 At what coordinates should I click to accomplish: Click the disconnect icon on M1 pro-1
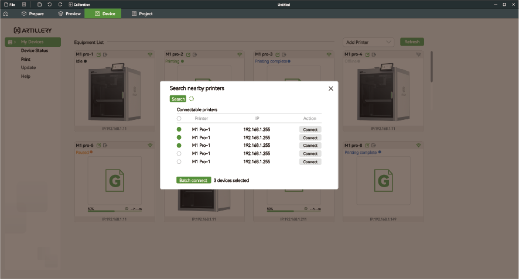(105, 54)
